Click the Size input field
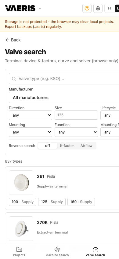119x259 pixels. [76, 115]
